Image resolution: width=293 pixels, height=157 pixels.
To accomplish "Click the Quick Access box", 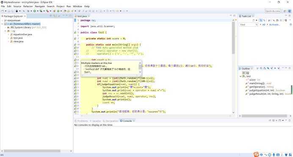I will (x=273, y=11).
